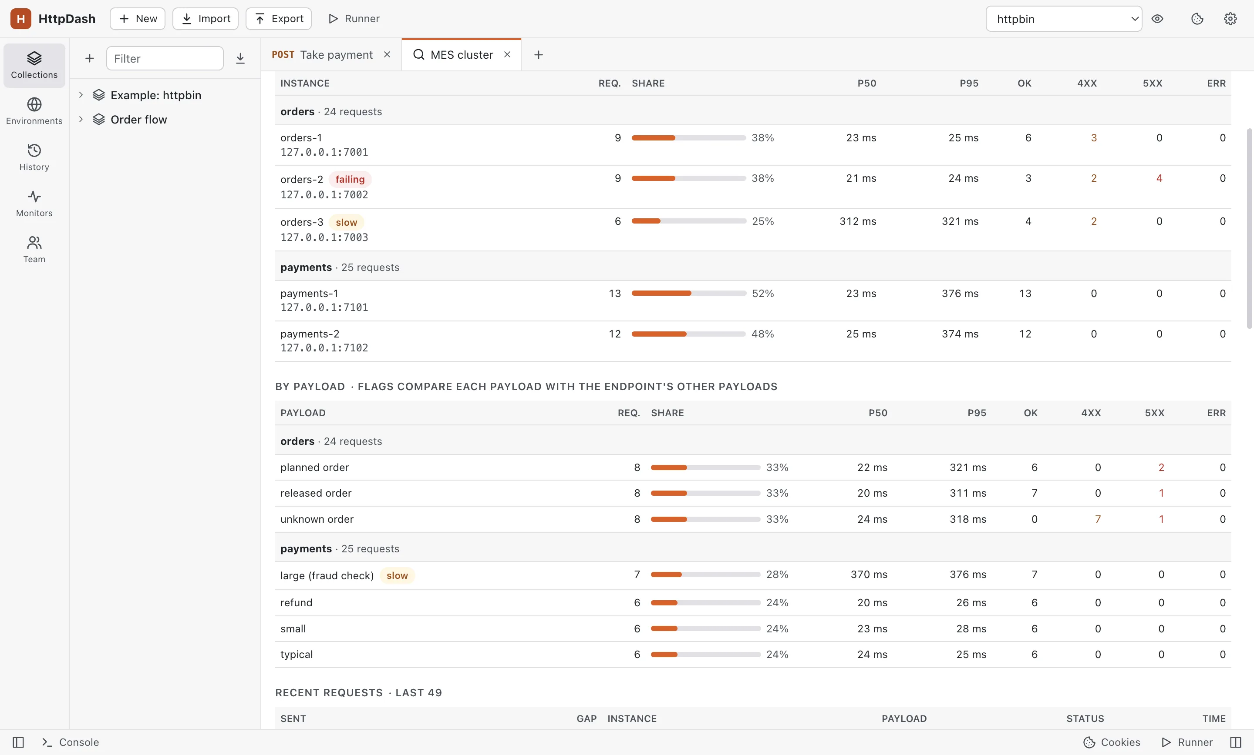The image size is (1254, 755).
Task: Open Runner from the status bar
Action: (x=1187, y=742)
